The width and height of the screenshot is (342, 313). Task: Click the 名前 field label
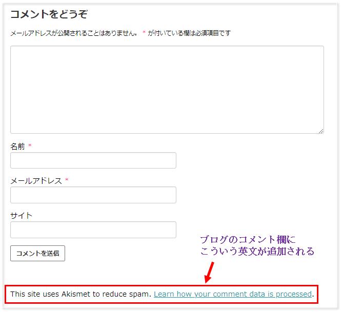click(17, 147)
